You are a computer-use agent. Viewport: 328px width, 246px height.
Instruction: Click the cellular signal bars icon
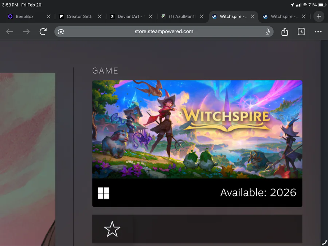pos(298,5)
